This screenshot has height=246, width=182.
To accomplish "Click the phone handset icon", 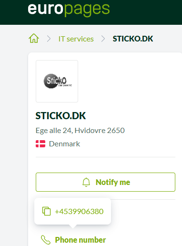I will [x=46, y=240].
